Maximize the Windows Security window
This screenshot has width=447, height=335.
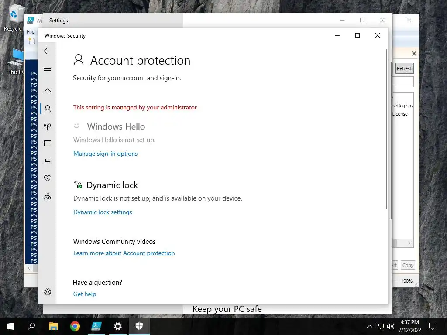click(358, 35)
